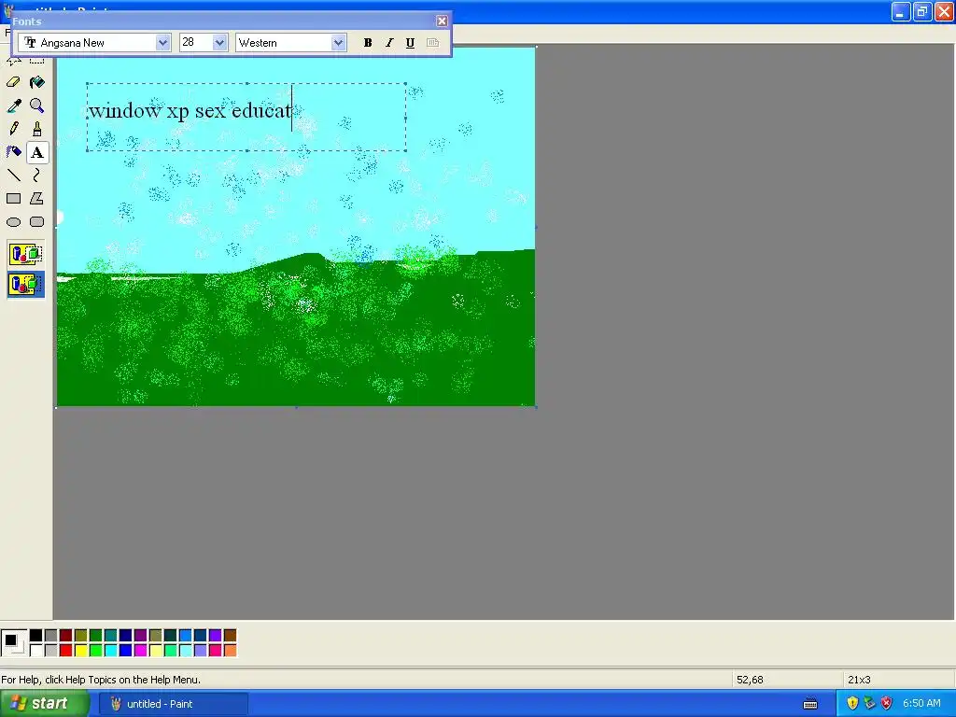Select the Rounded Rectangle tool

pyautogui.click(x=37, y=222)
